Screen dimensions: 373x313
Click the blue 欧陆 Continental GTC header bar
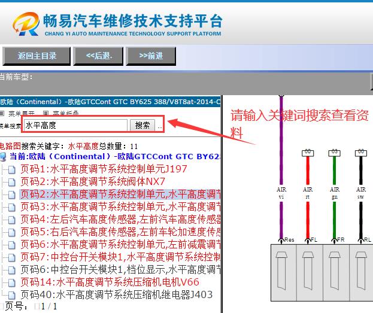click(110, 102)
